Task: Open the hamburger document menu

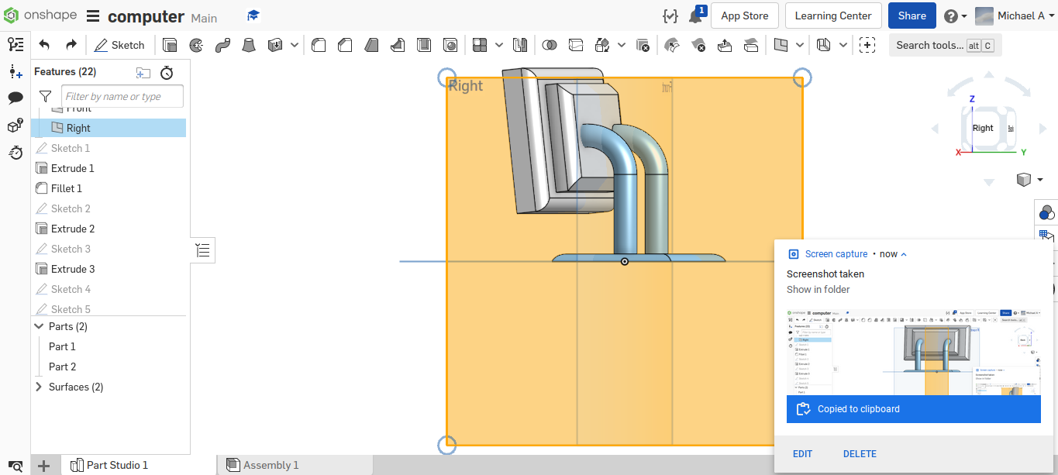Action: 93,16
